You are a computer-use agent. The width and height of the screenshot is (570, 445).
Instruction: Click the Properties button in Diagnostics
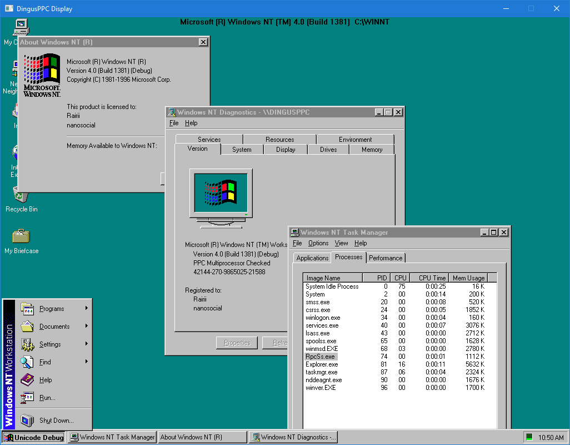(x=237, y=343)
